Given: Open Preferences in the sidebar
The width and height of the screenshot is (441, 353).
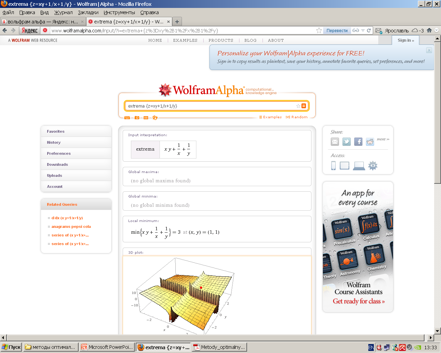Looking at the screenshot, I should (x=76, y=153).
